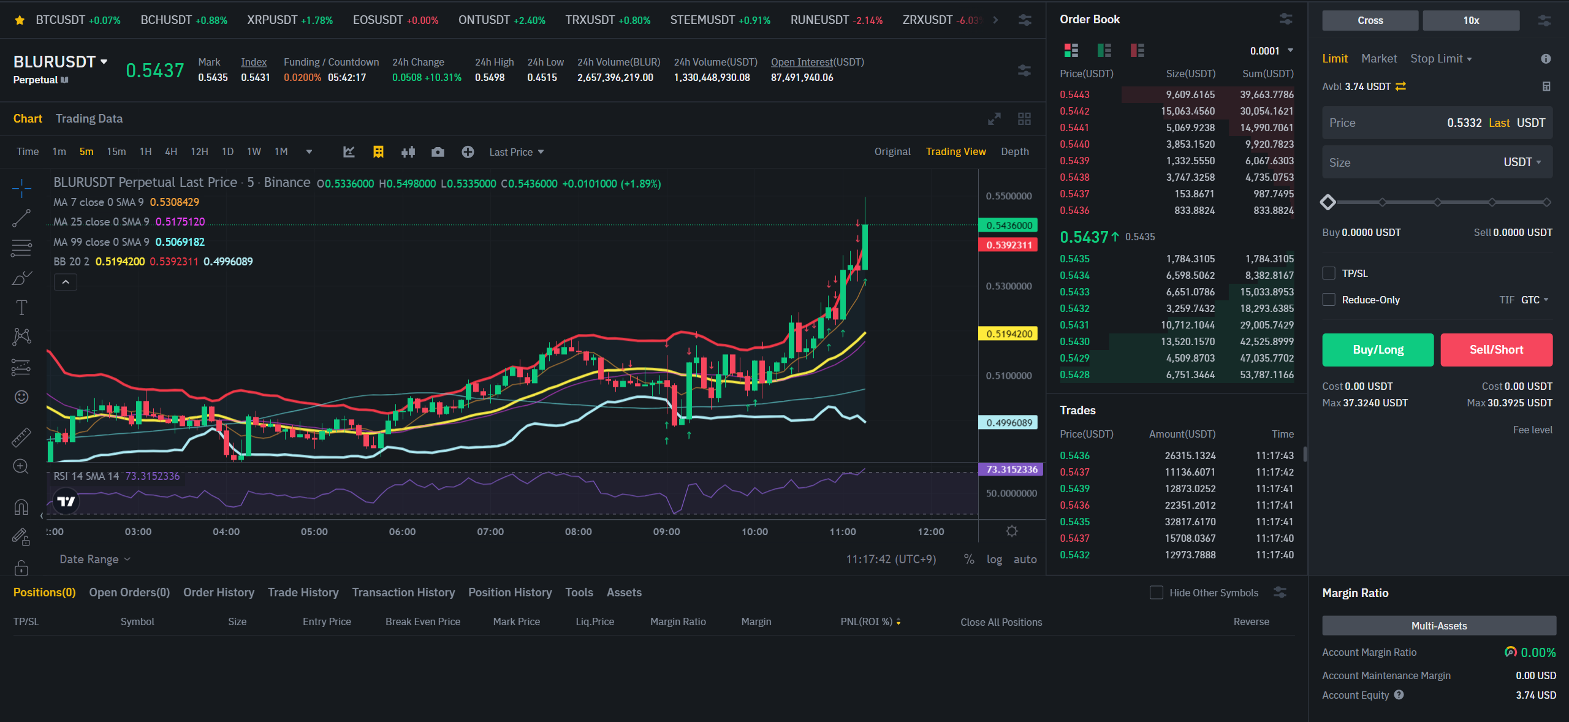Screen dimensions: 1569x722
Task: Show asks-only order book view
Action: point(1138,50)
